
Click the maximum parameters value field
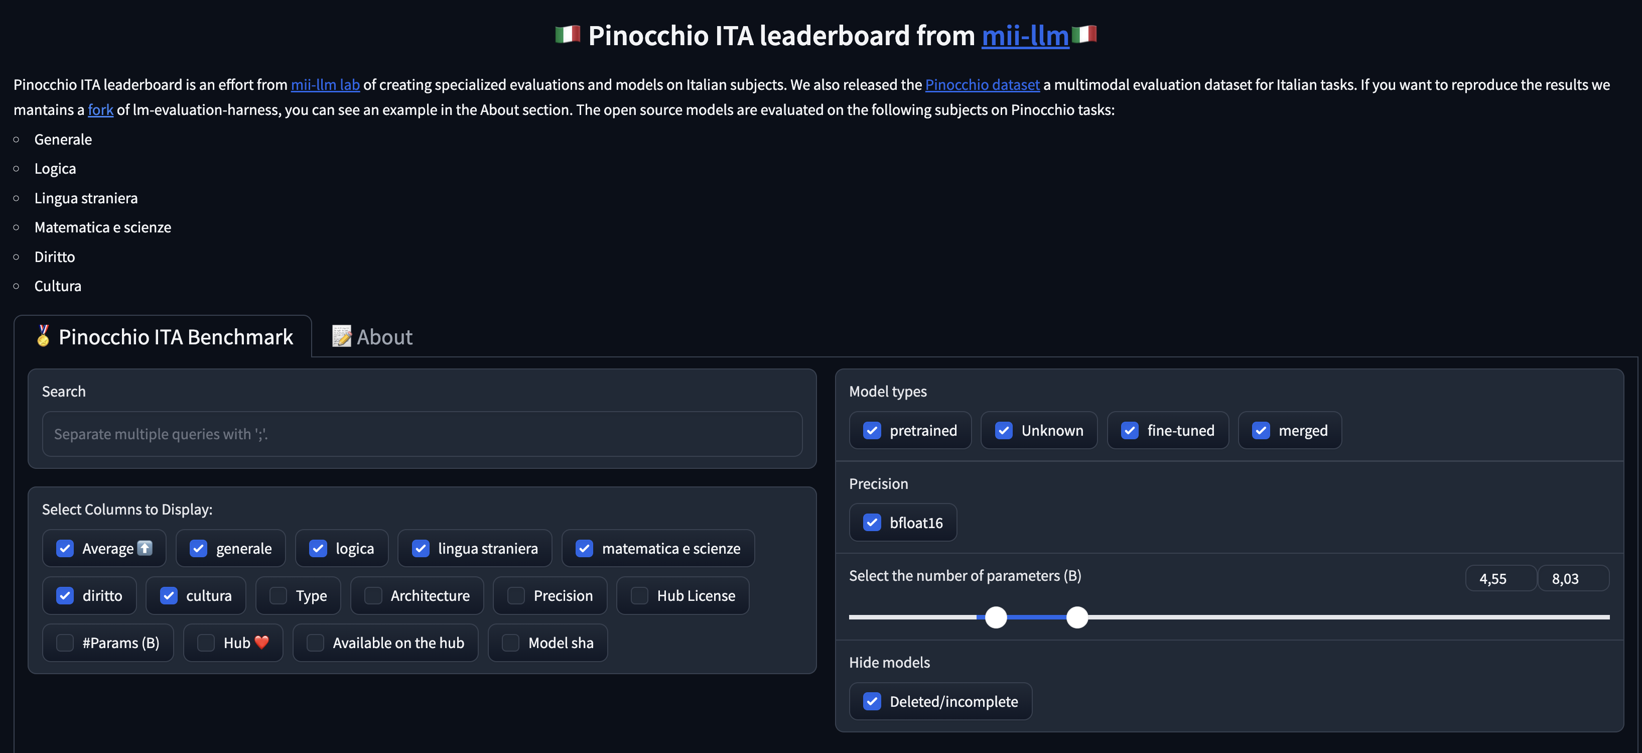1572,579
